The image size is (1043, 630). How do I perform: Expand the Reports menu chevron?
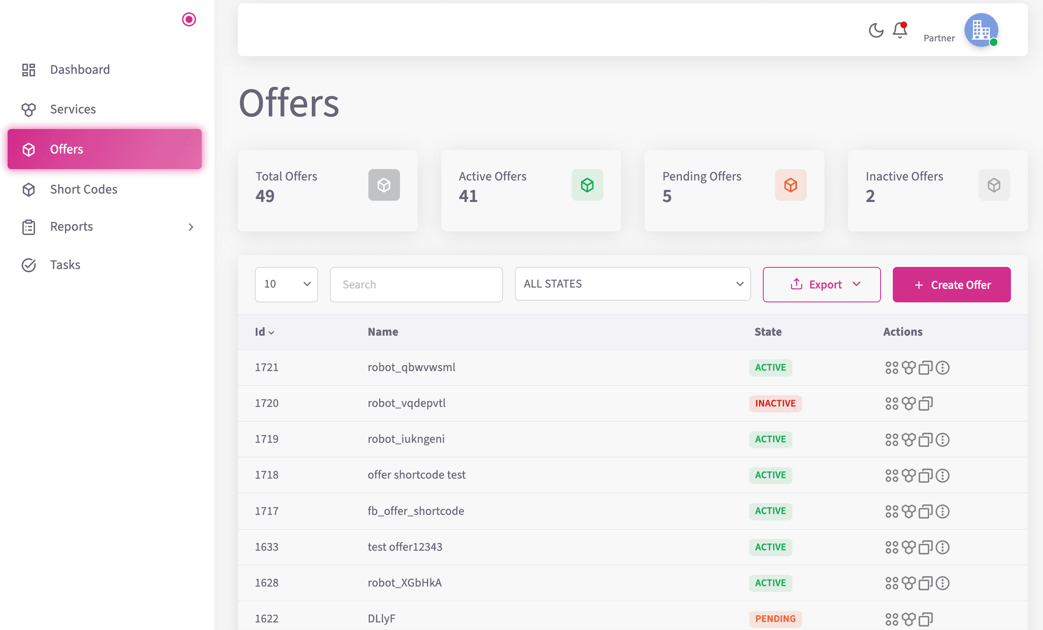[191, 227]
